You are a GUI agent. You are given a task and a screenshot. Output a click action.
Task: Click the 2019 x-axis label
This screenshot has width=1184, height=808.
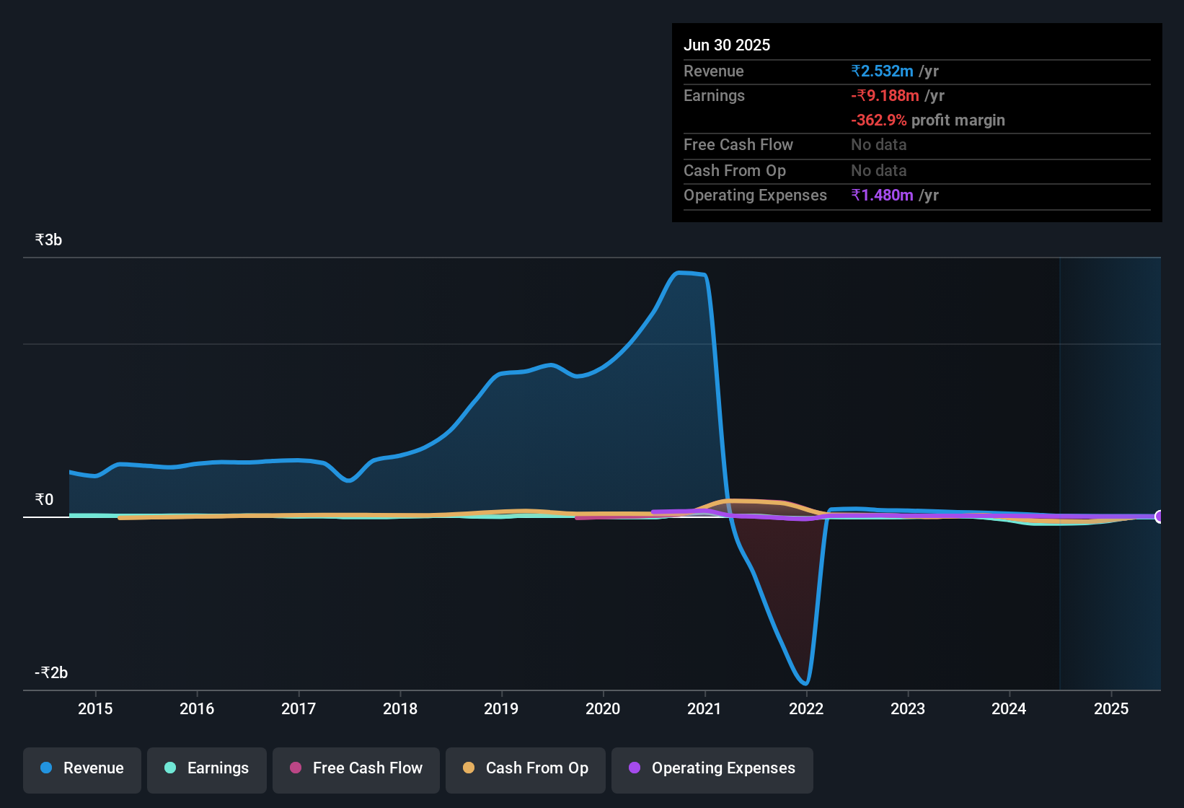(x=501, y=708)
